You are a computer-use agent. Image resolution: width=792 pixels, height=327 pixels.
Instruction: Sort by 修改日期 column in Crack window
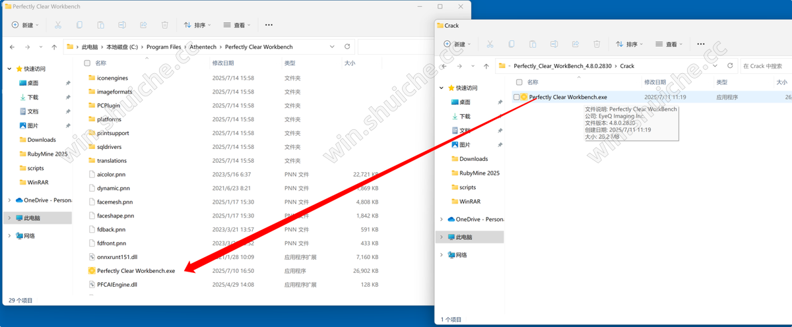coord(656,82)
